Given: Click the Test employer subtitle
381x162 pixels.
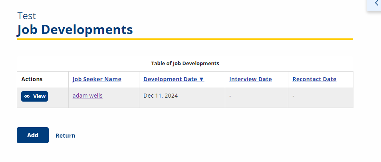Looking at the screenshot, I should point(27,16).
